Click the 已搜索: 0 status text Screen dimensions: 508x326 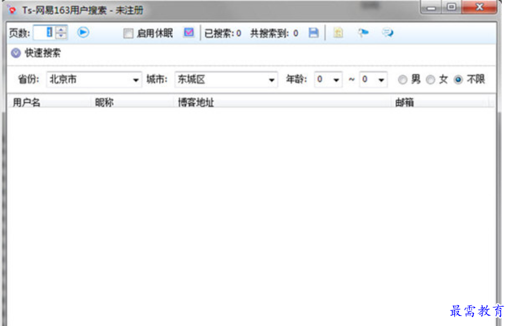(222, 33)
